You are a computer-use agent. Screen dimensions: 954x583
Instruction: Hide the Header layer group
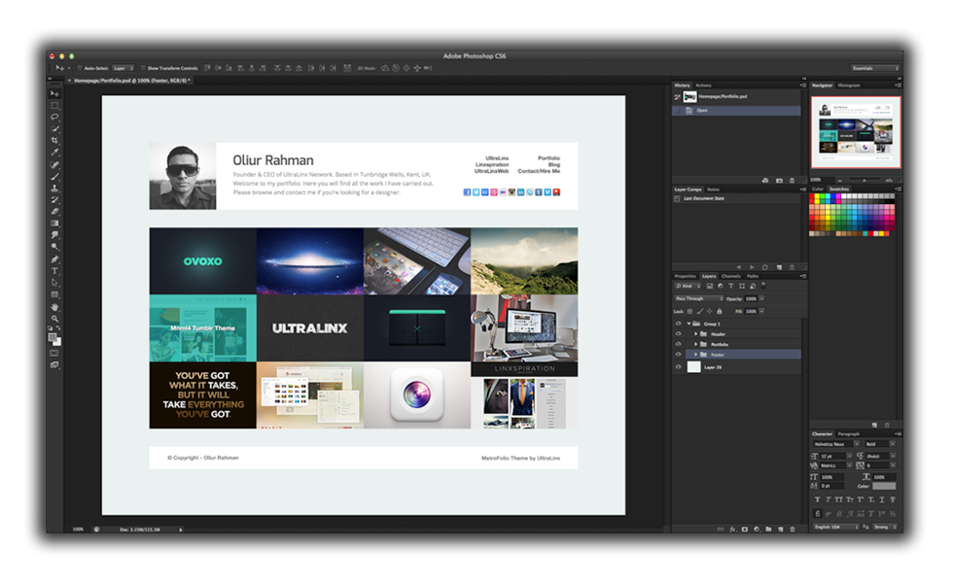679,333
